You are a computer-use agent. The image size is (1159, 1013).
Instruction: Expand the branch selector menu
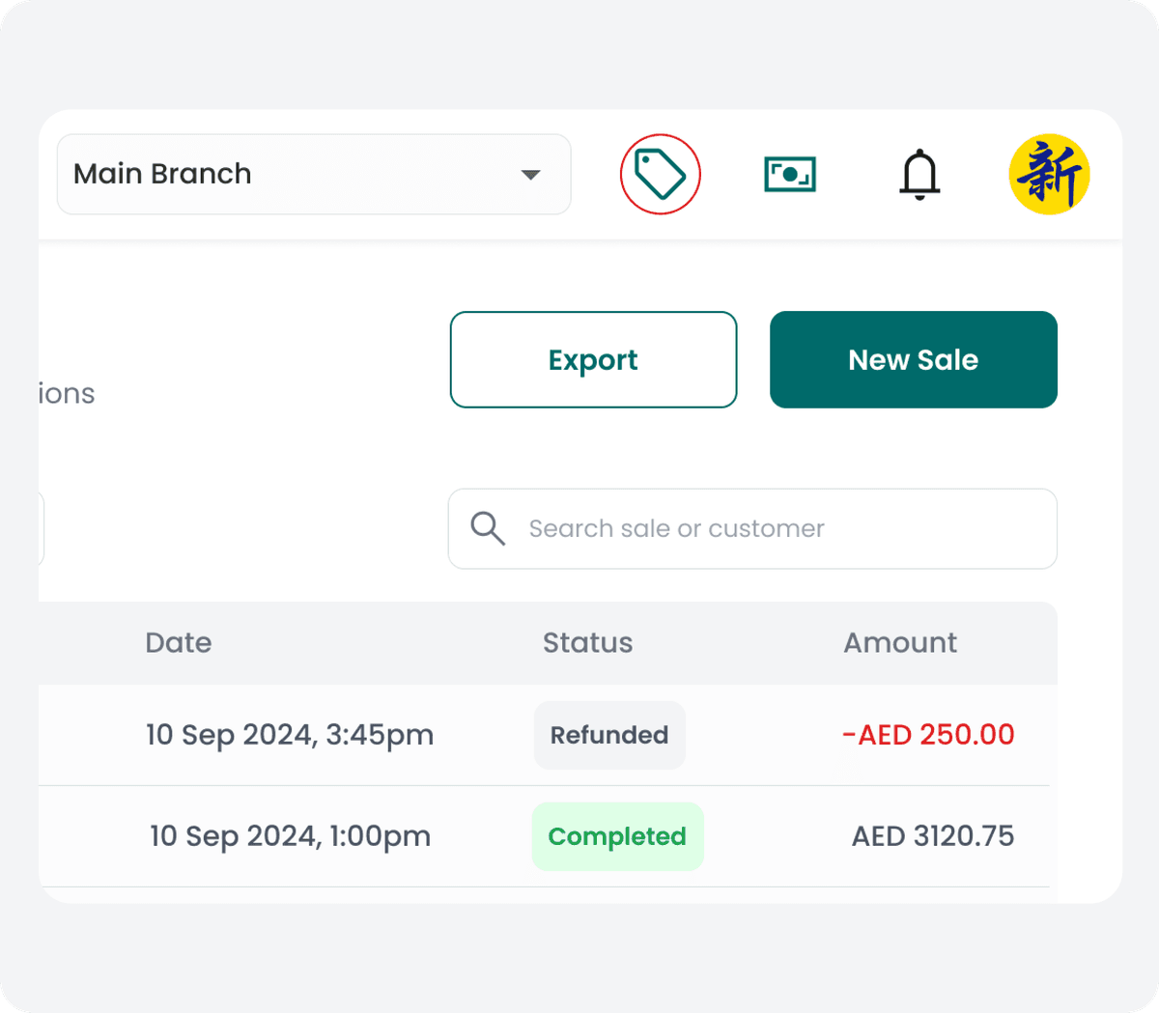314,174
